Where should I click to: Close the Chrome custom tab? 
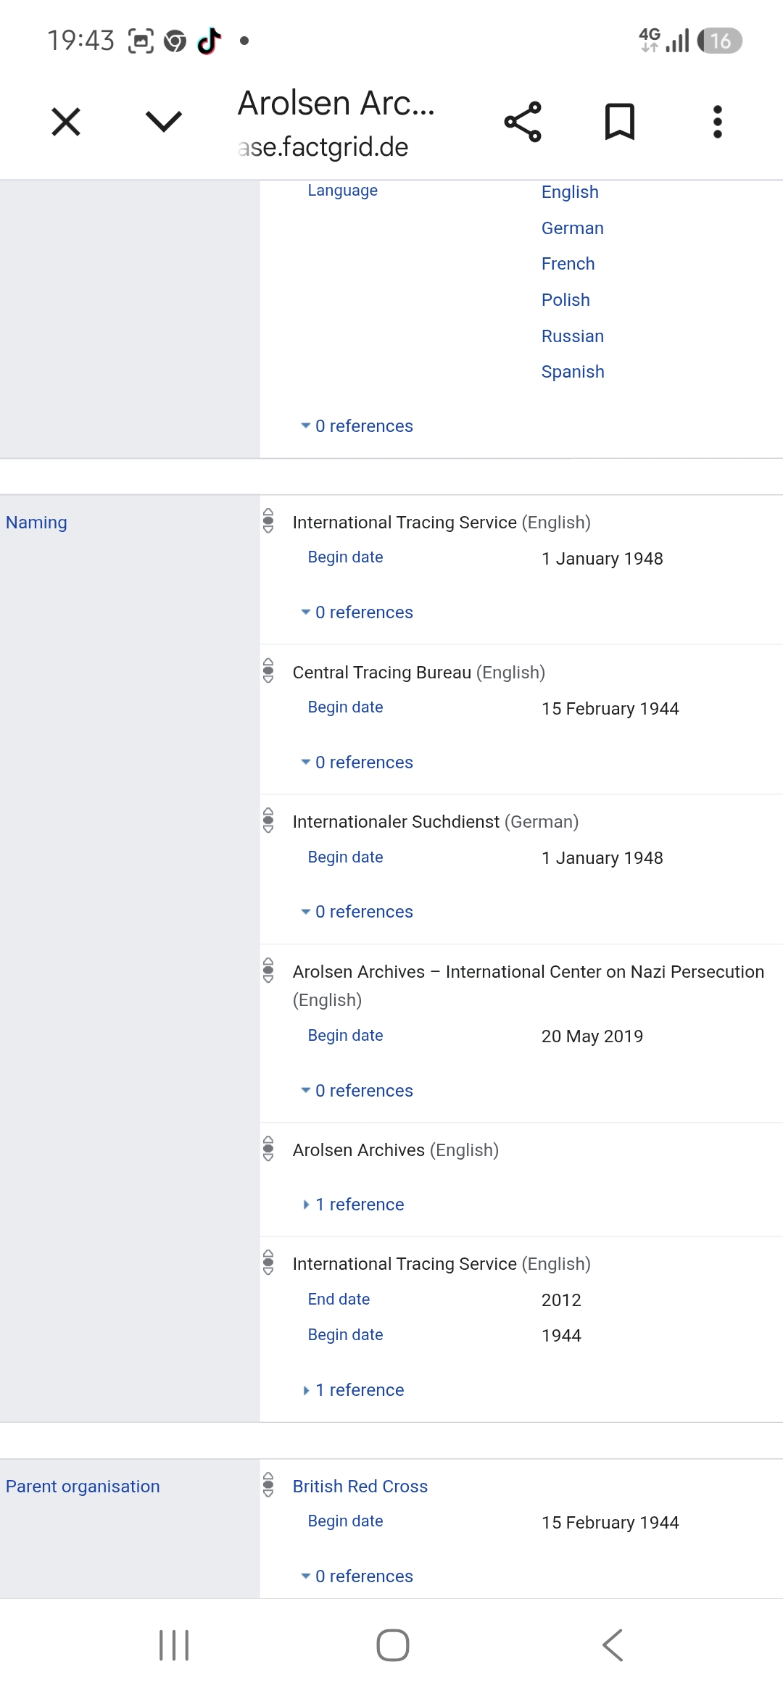pos(66,122)
